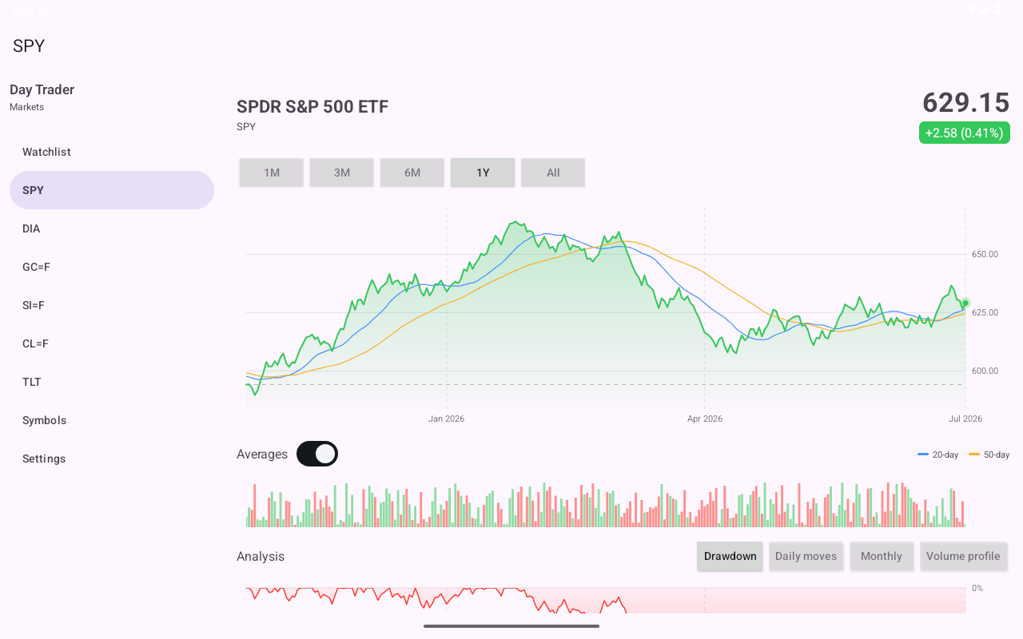Show the All time range

coord(553,173)
